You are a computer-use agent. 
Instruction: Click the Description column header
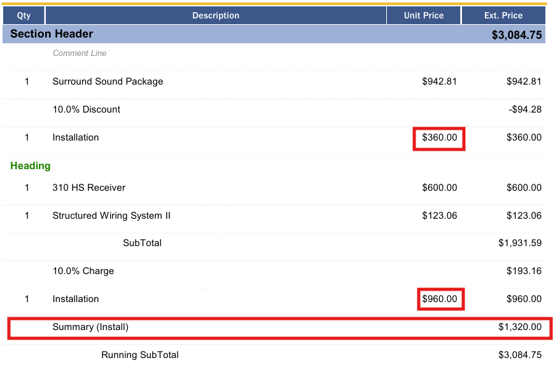pos(216,15)
